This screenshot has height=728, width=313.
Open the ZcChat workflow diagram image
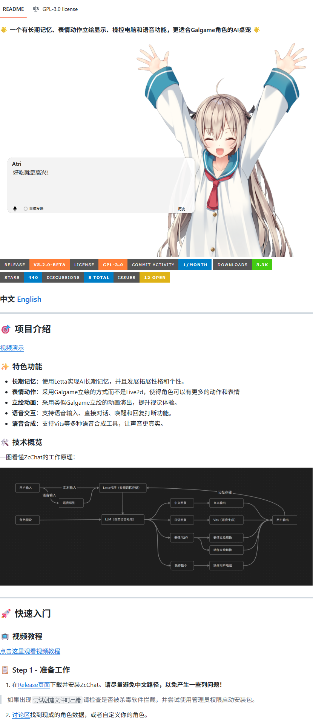(156, 526)
